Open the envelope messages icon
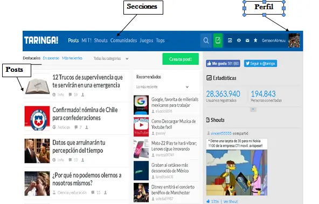Image resolution: width=319 pixels, height=204 pixels. click(x=247, y=40)
